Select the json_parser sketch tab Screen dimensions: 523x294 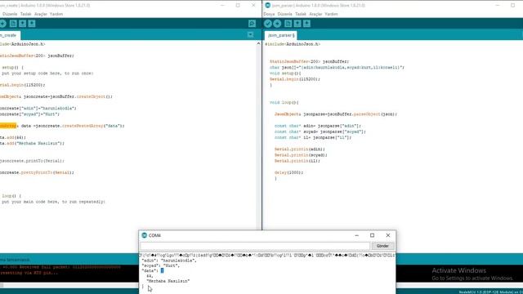[x=281, y=35]
